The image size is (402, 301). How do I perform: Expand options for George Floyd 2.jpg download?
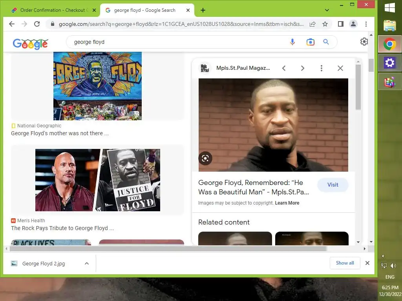pos(87,263)
